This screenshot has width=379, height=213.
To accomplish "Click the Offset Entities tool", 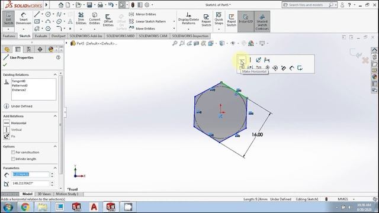I will coord(108,20).
